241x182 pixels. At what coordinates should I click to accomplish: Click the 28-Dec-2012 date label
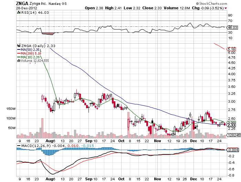point(27,8)
